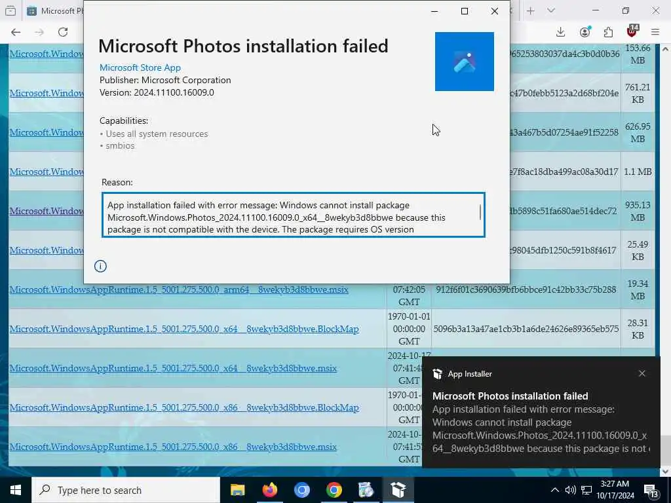This screenshot has width=671, height=503.
Task: Click inside the Reason error message box
Action: point(293,215)
